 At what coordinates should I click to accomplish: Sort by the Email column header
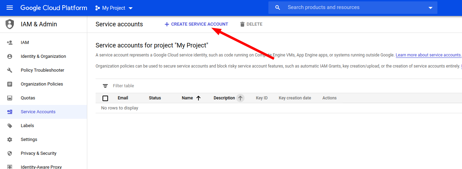[x=123, y=98]
